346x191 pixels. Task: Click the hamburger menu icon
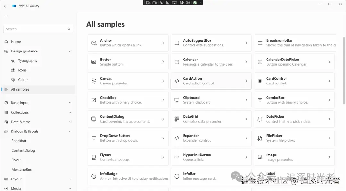tap(6, 17)
